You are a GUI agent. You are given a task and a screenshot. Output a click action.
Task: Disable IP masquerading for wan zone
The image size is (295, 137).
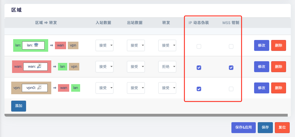tap(199, 68)
